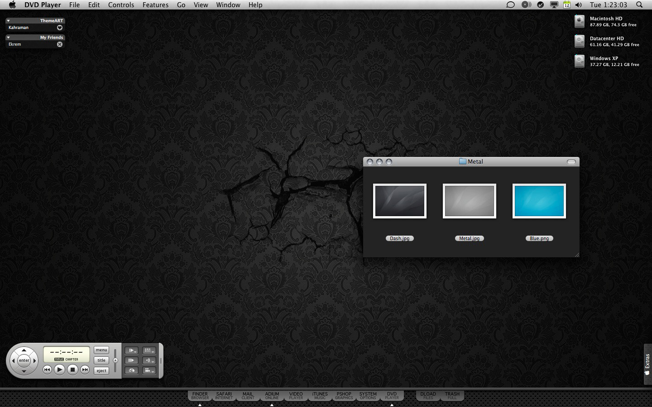Open the audio stream dropdown in DVD drawer

click(149, 360)
